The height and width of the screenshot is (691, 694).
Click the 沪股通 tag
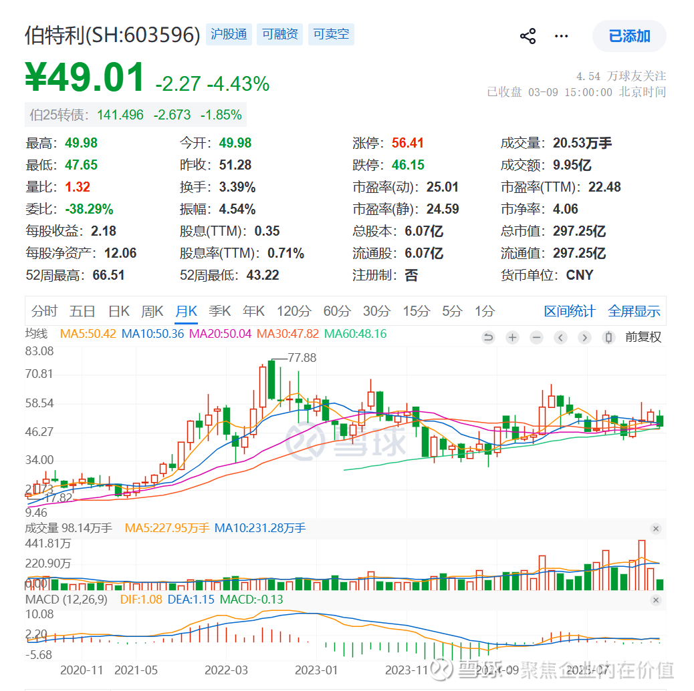tap(229, 34)
